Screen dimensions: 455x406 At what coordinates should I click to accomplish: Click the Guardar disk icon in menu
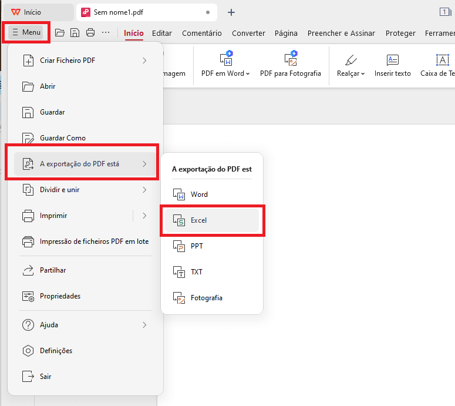point(28,112)
